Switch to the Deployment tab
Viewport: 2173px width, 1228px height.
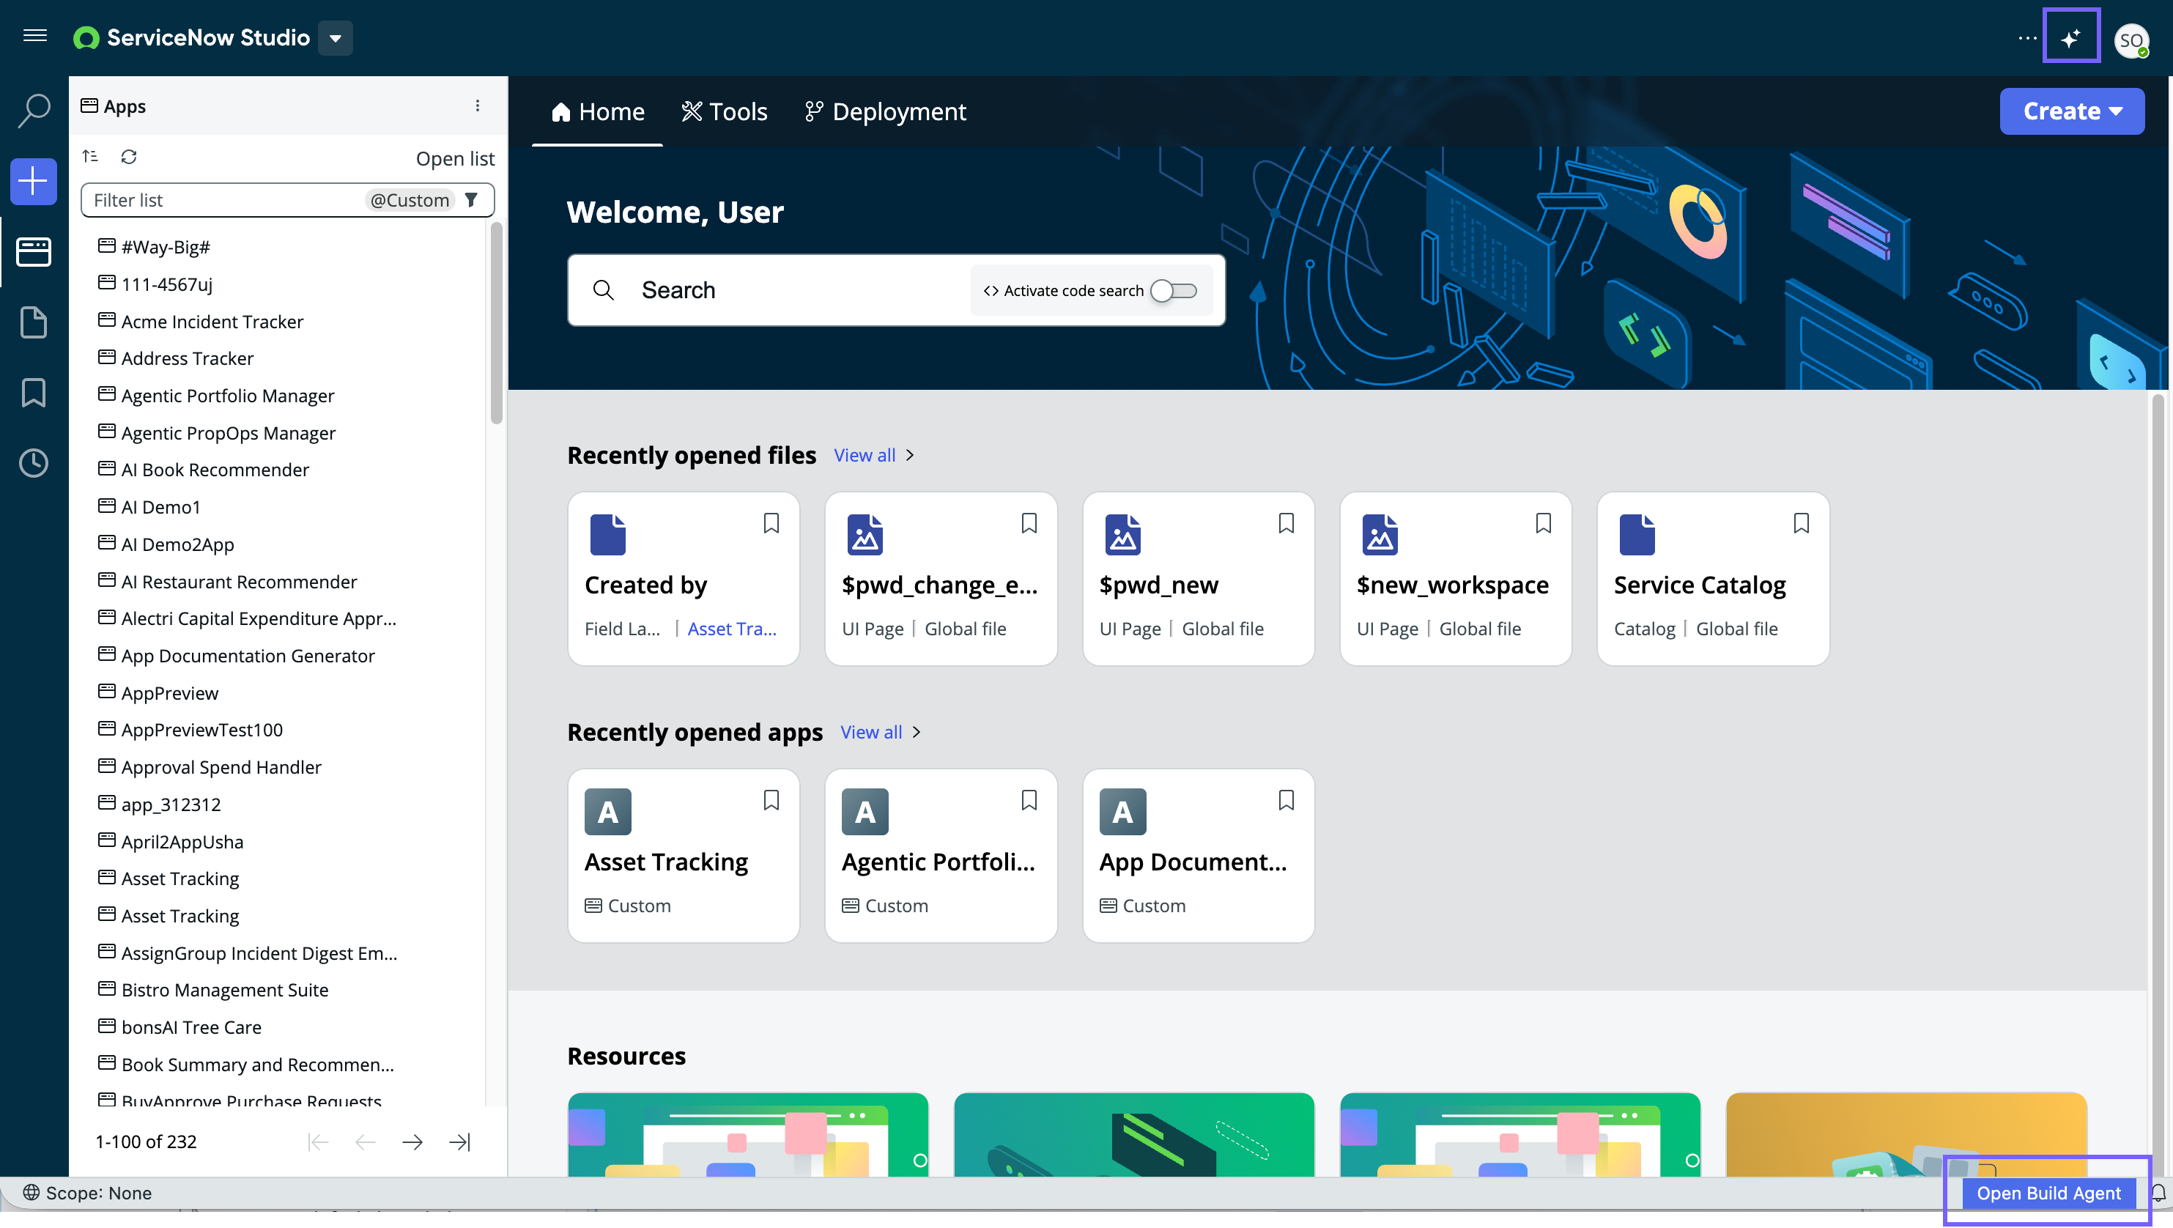885,111
